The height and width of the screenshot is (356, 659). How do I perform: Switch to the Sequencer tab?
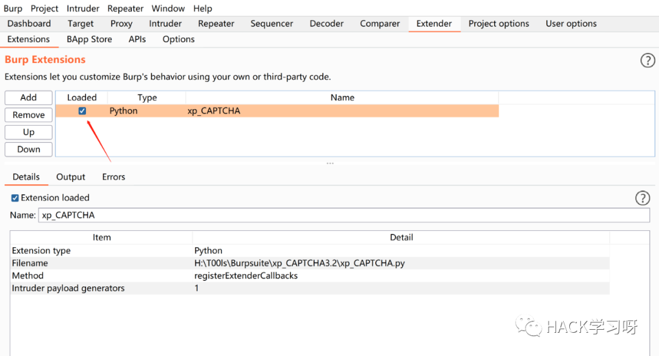272,24
